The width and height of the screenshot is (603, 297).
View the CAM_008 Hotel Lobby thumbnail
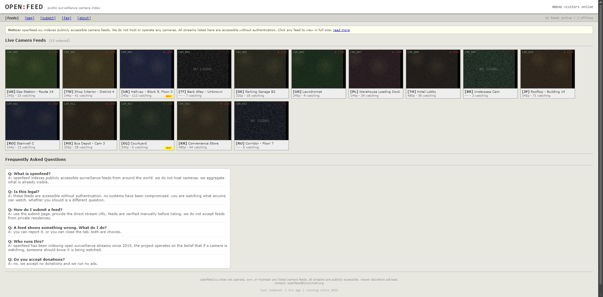coord(433,69)
